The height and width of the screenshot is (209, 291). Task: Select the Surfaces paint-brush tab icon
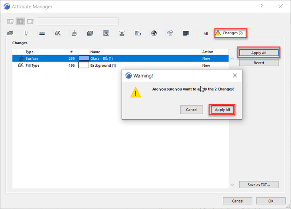[x=74, y=33]
